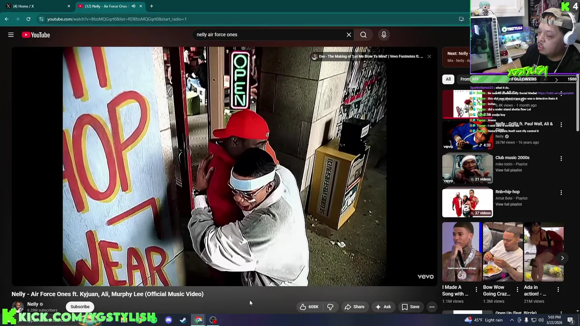
Task: Dismiss the Eve Vevo Footnotes suggested card
Action: pos(429,56)
